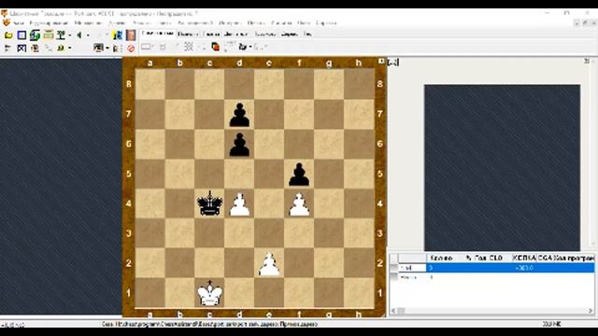This screenshot has width=598, height=336.
Task: Open dropdown beside the monitor icon
Action: [x=107, y=48]
